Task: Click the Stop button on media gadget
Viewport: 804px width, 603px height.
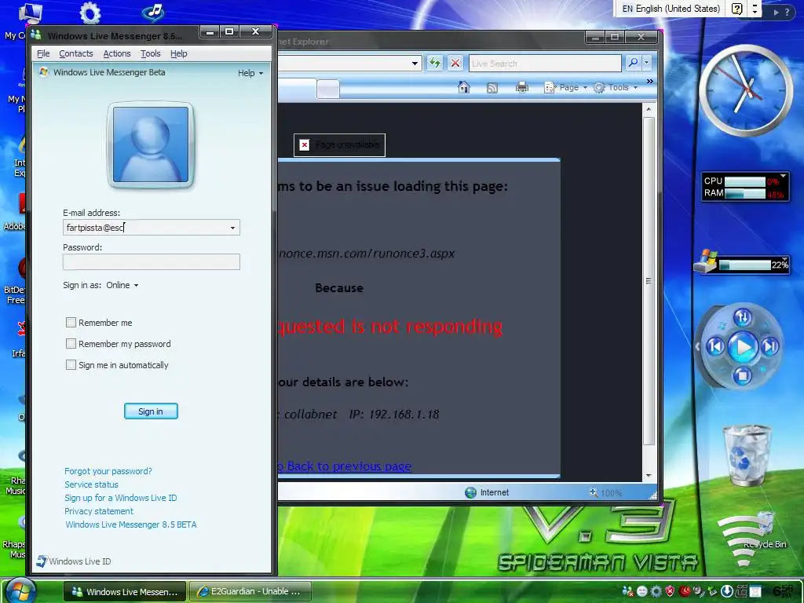Action: click(742, 376)
